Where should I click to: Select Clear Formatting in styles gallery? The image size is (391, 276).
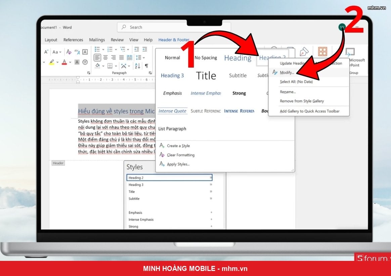180,155
